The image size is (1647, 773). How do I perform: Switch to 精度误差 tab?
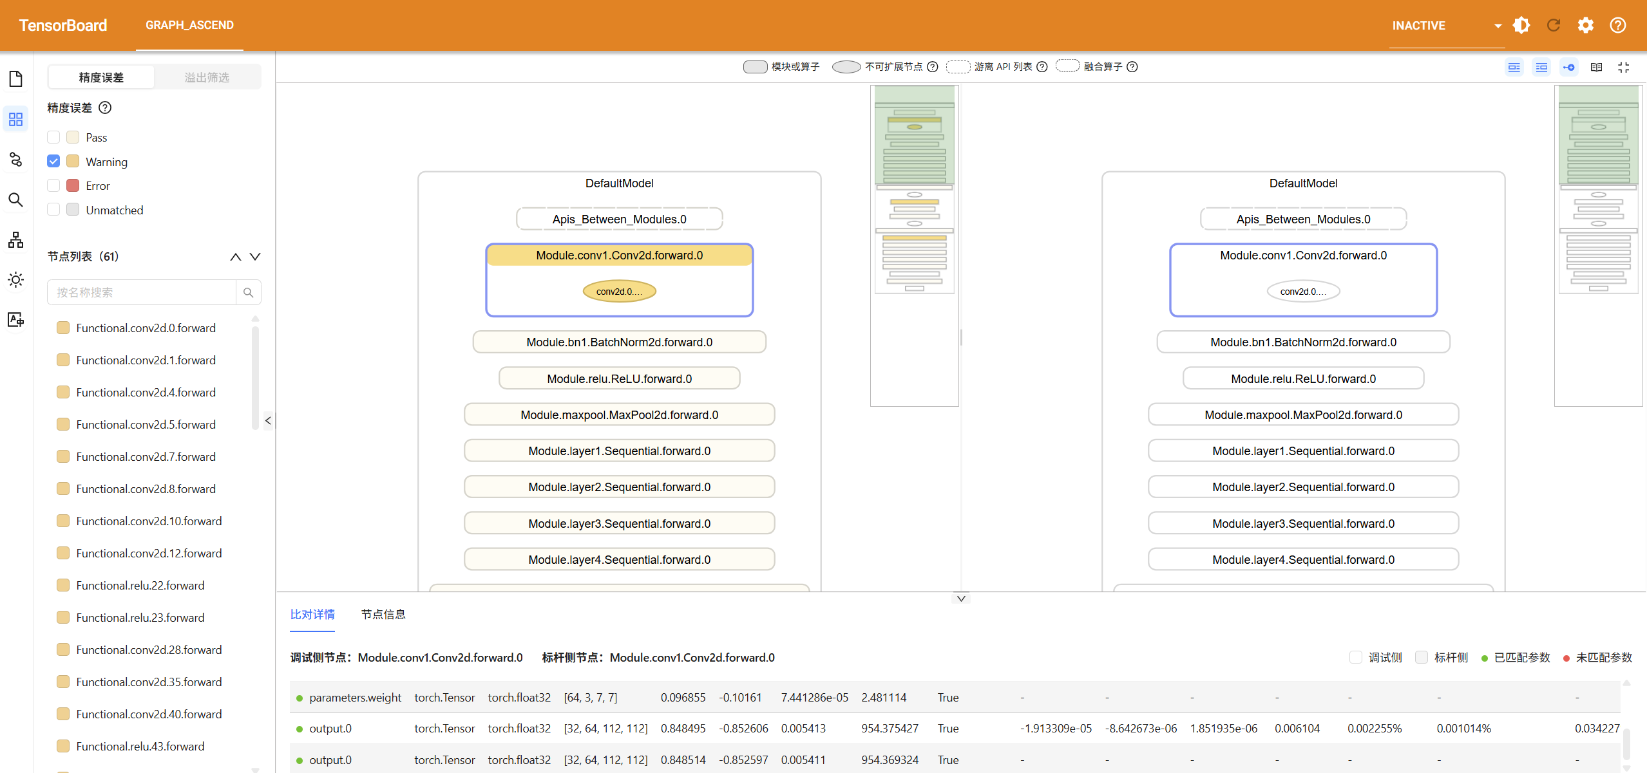coord(101,77)
